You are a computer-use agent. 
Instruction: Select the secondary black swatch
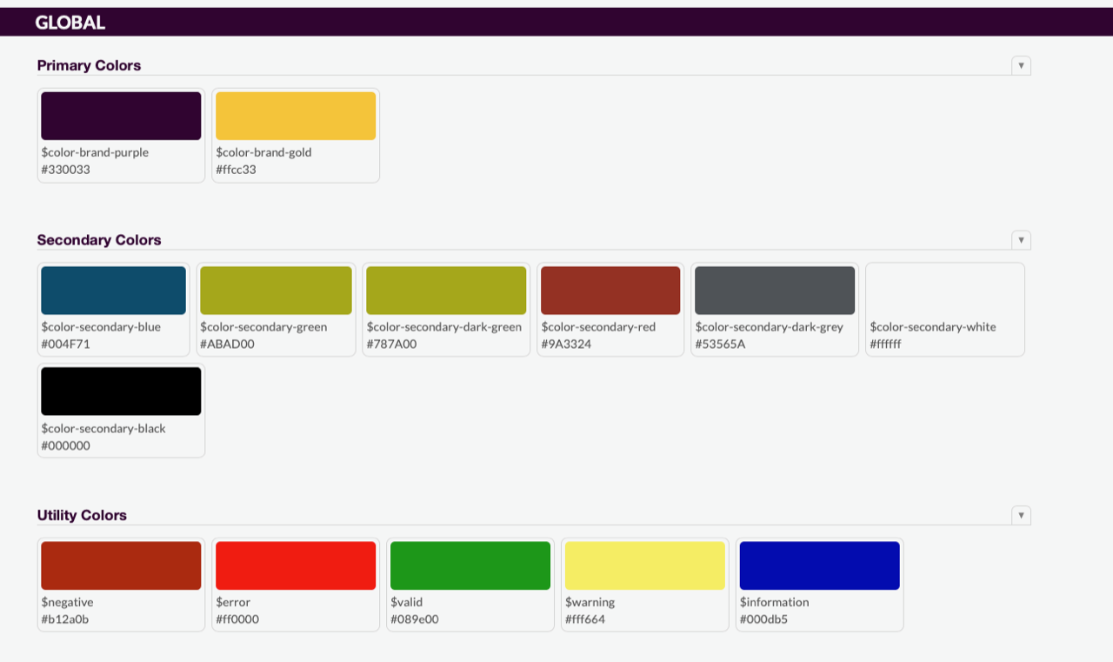coord(121,391)
